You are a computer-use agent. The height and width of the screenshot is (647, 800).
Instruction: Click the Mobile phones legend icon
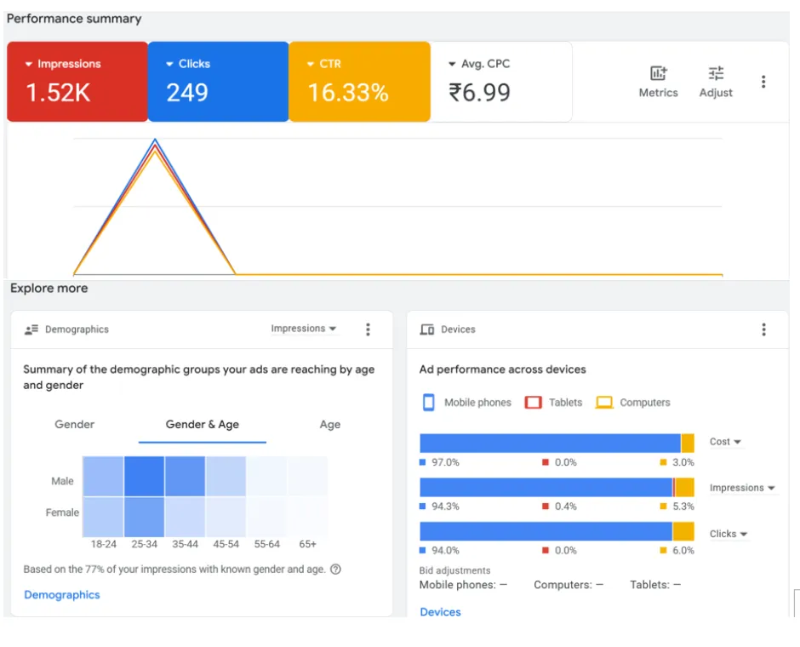pyautogui.click(x=429, y=402)
